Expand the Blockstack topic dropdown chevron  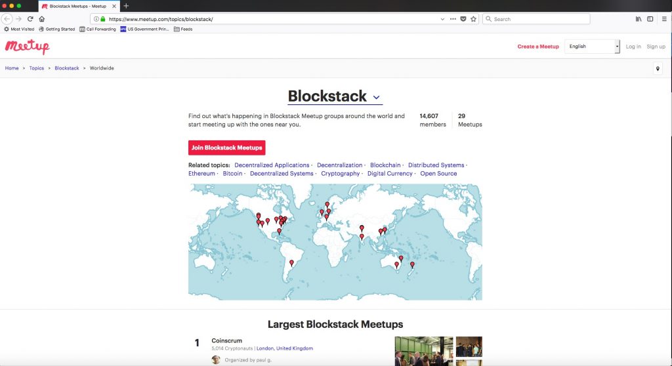(376, 97)
